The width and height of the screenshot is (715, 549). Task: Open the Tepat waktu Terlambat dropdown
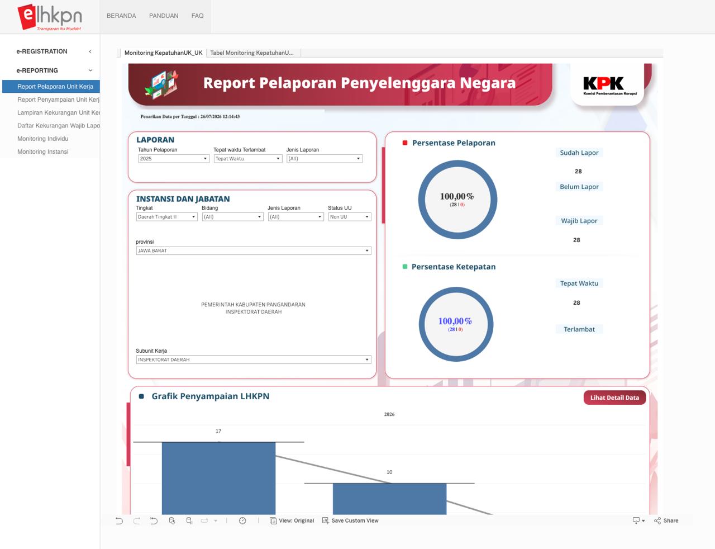tap(248, 159)
